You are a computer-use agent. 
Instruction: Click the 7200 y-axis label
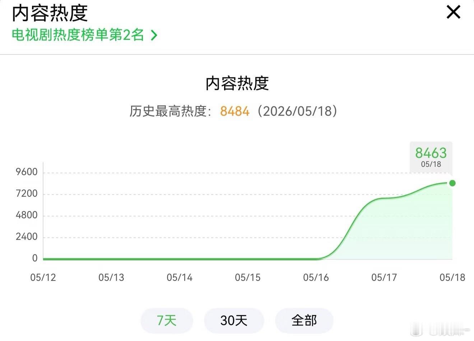click(27, 194)
